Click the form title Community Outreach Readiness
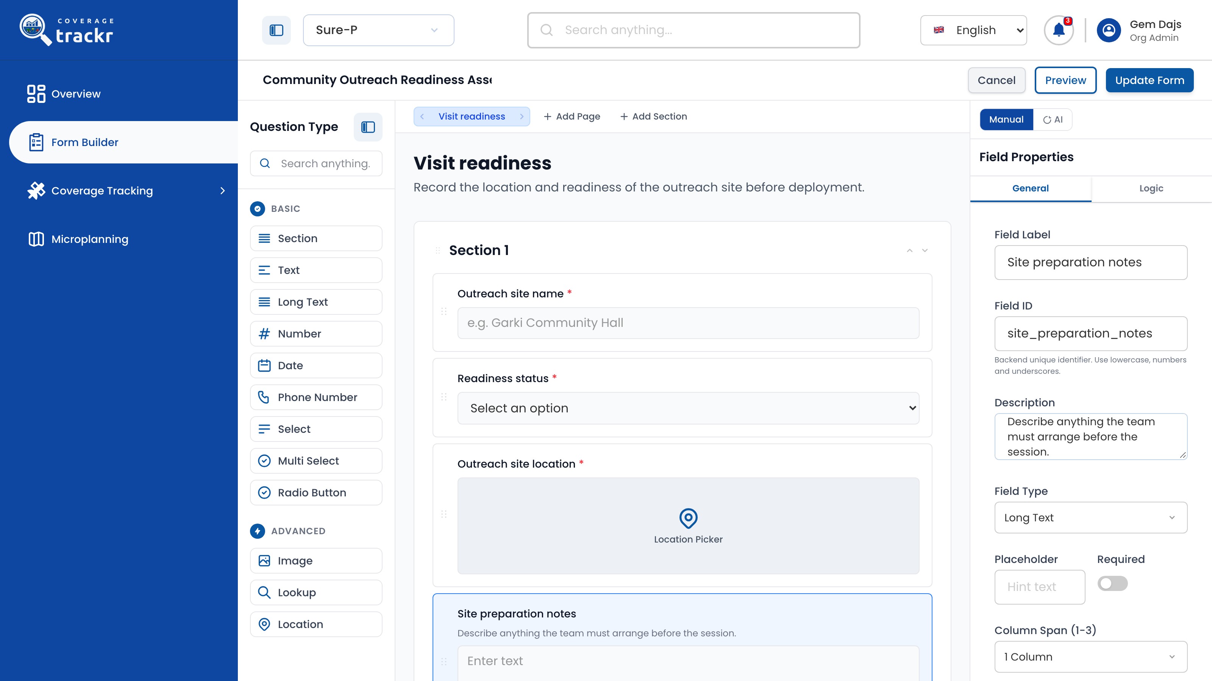Viewport: 1212px width, 681px height. click(x=377, y=80)
